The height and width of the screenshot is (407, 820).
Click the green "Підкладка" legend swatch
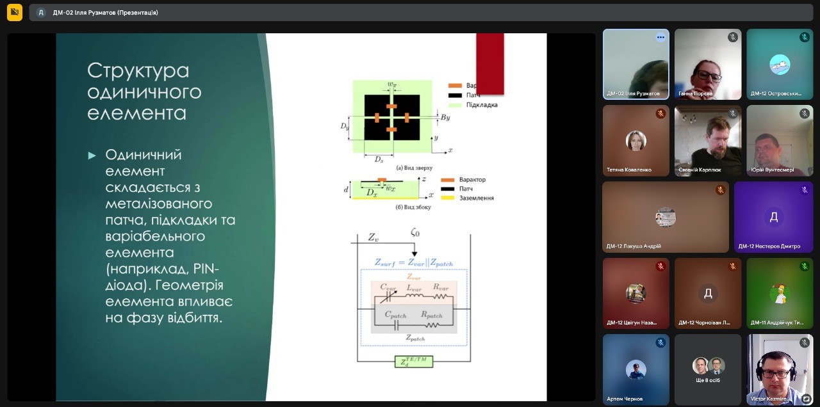(455, 105)
